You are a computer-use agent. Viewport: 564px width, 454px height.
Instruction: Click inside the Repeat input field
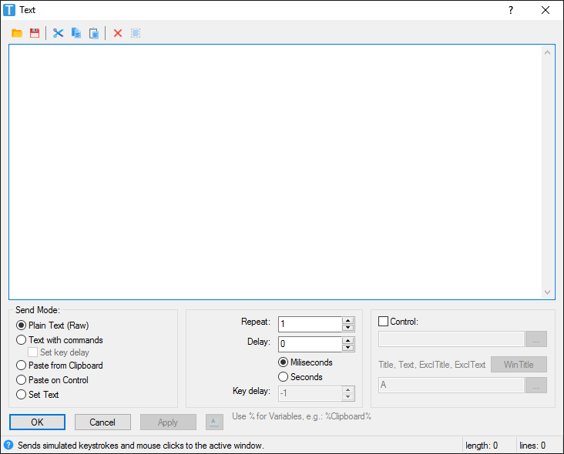[x=309, y=324]
